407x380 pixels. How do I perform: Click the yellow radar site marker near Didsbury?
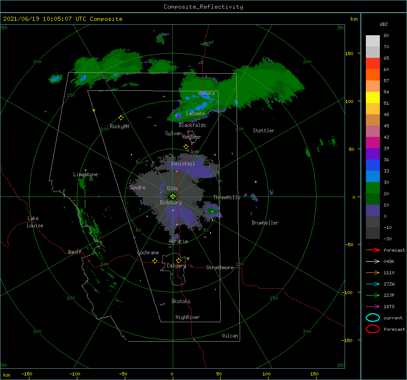pyautogui.click(x=173, y=197)
